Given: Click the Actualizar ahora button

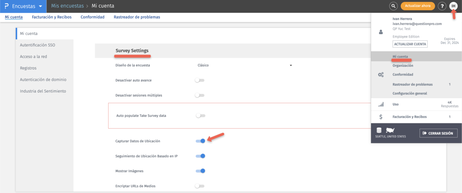Looking at the screenshot, I should pos(418,6).
